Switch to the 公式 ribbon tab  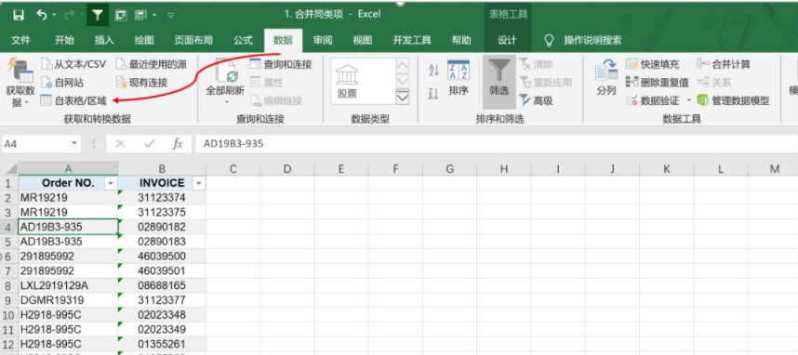point(244,40)
